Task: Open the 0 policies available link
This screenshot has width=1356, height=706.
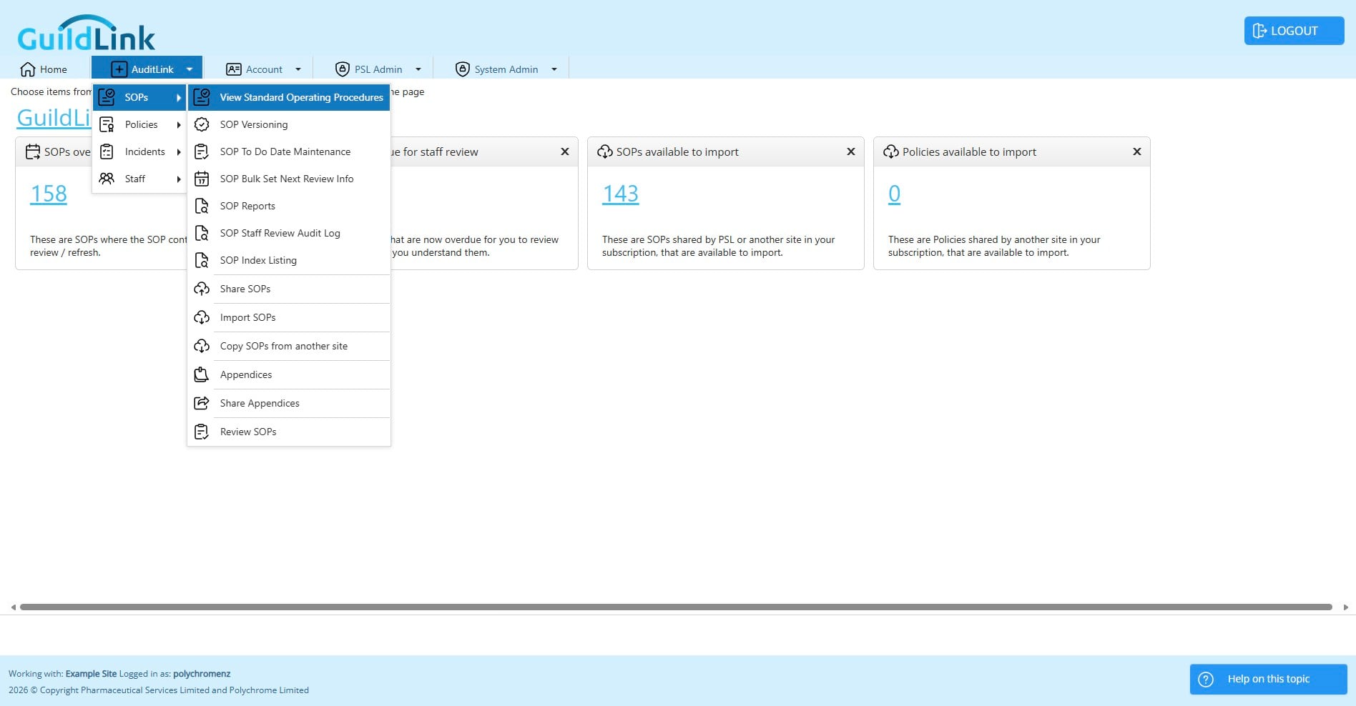Action: point(894,194)
